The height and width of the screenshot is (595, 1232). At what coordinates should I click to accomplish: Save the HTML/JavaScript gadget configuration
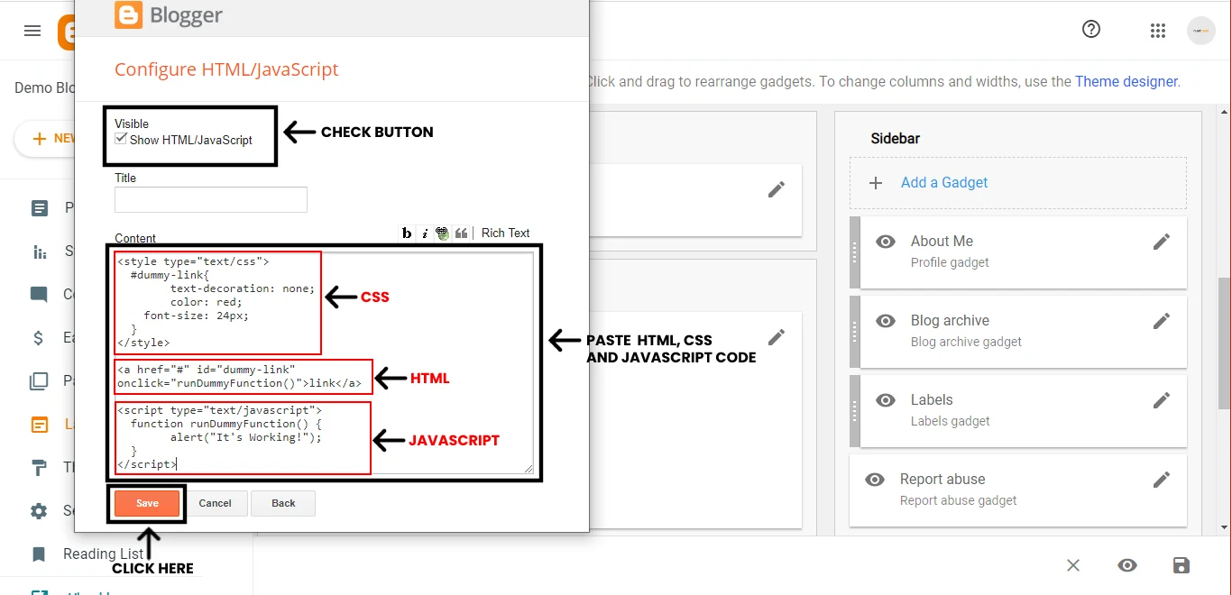[x=146, y=503]
